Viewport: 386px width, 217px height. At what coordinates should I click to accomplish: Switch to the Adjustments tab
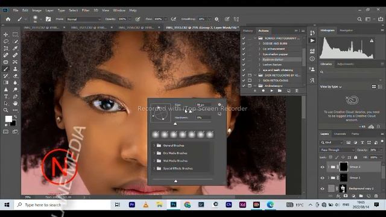pos(346,64)
